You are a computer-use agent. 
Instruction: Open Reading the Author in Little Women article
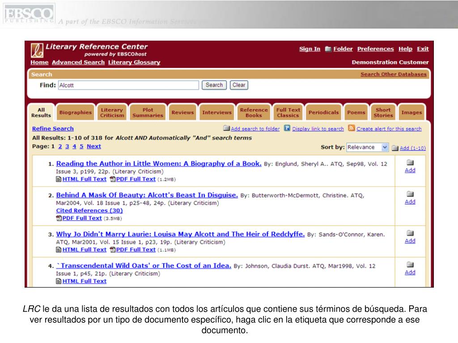tap(159, 163)
